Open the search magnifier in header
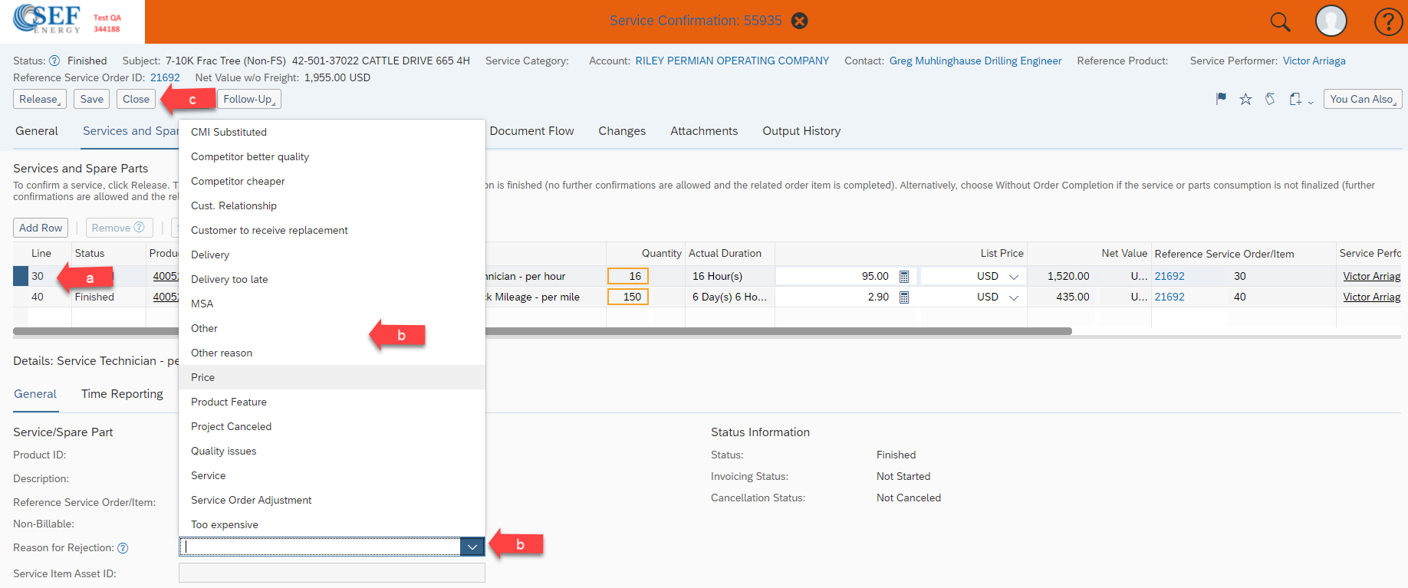Viewport: 1408px width, 588px height. point(1280,21)
